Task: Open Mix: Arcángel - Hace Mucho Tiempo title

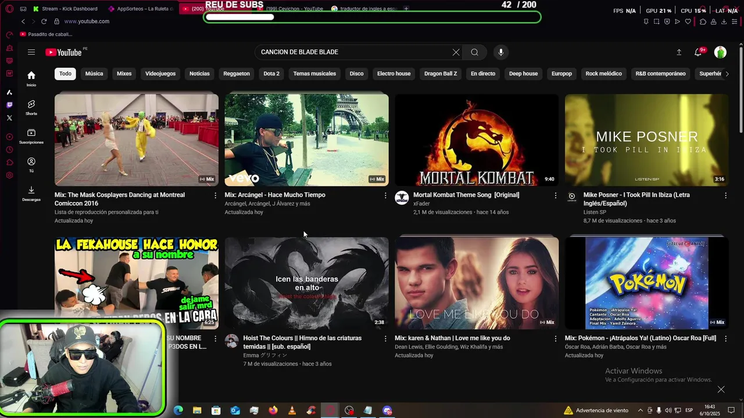Action: pyautogui.click(x=275, y=195)
